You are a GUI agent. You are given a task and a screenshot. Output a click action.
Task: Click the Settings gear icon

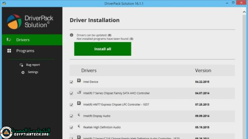(x=23, y=72)
